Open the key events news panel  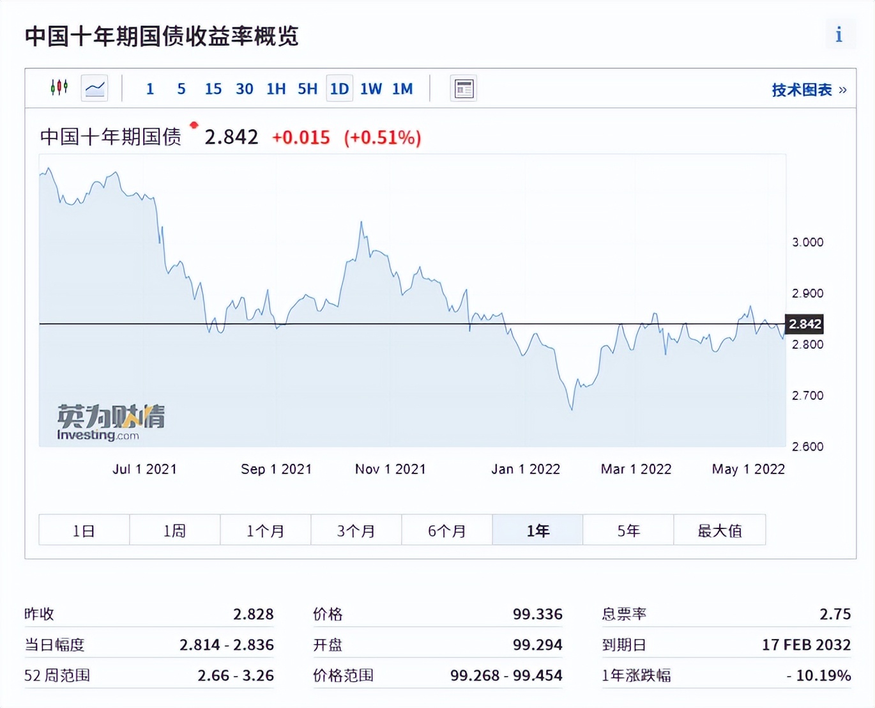(x=463, y=88)
